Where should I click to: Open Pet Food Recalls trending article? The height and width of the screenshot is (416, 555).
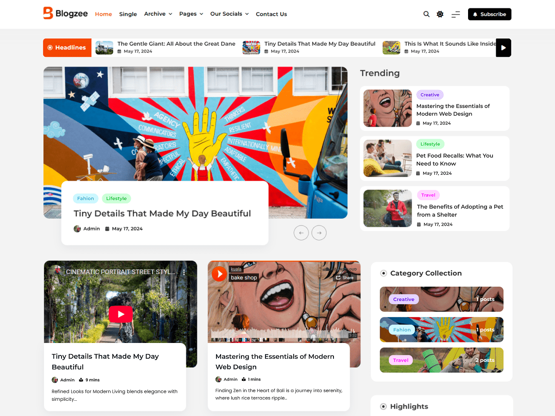(x=455, y=159)
